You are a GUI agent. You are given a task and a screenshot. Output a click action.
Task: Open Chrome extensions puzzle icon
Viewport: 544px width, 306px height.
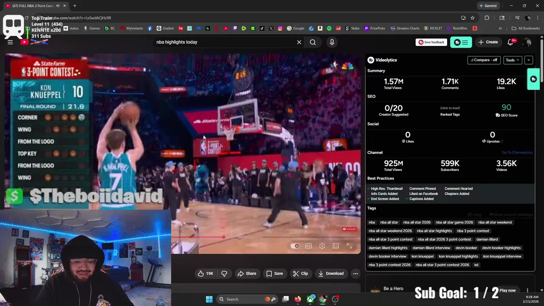pyautogui.click(x=487, y=18)
